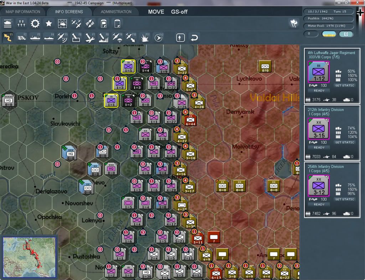Click the minimap overview in the corner
Image resolution: width=365 pixels, height=280 pixels.
coord(29,257)
